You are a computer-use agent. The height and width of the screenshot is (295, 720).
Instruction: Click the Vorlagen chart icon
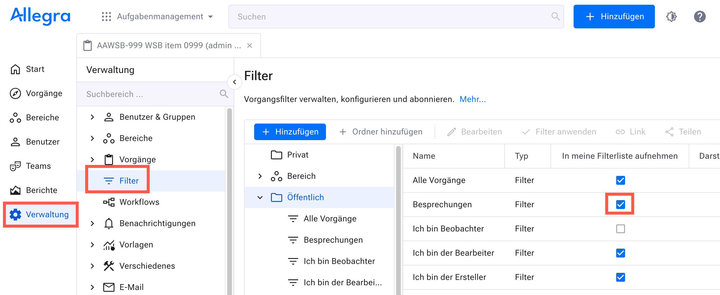109,245
